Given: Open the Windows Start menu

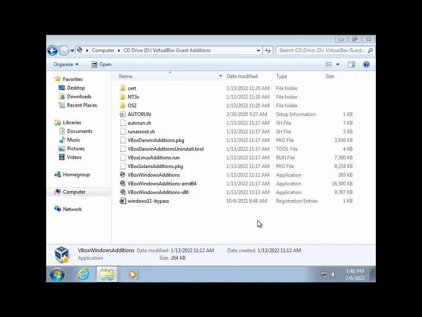Looking at the screenshot, I should pyautogui.click(x=57, y=274).
